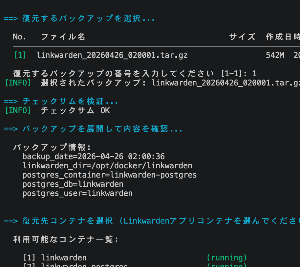Select the 'No.' column header
This screenshot has width=300, height=267.
click(x=20, y=37)
